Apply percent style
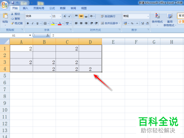 point(132,23)
